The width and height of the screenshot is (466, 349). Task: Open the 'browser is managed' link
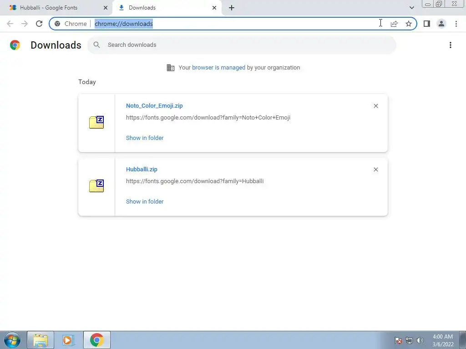pyautogui.click(x=218, y=67)
